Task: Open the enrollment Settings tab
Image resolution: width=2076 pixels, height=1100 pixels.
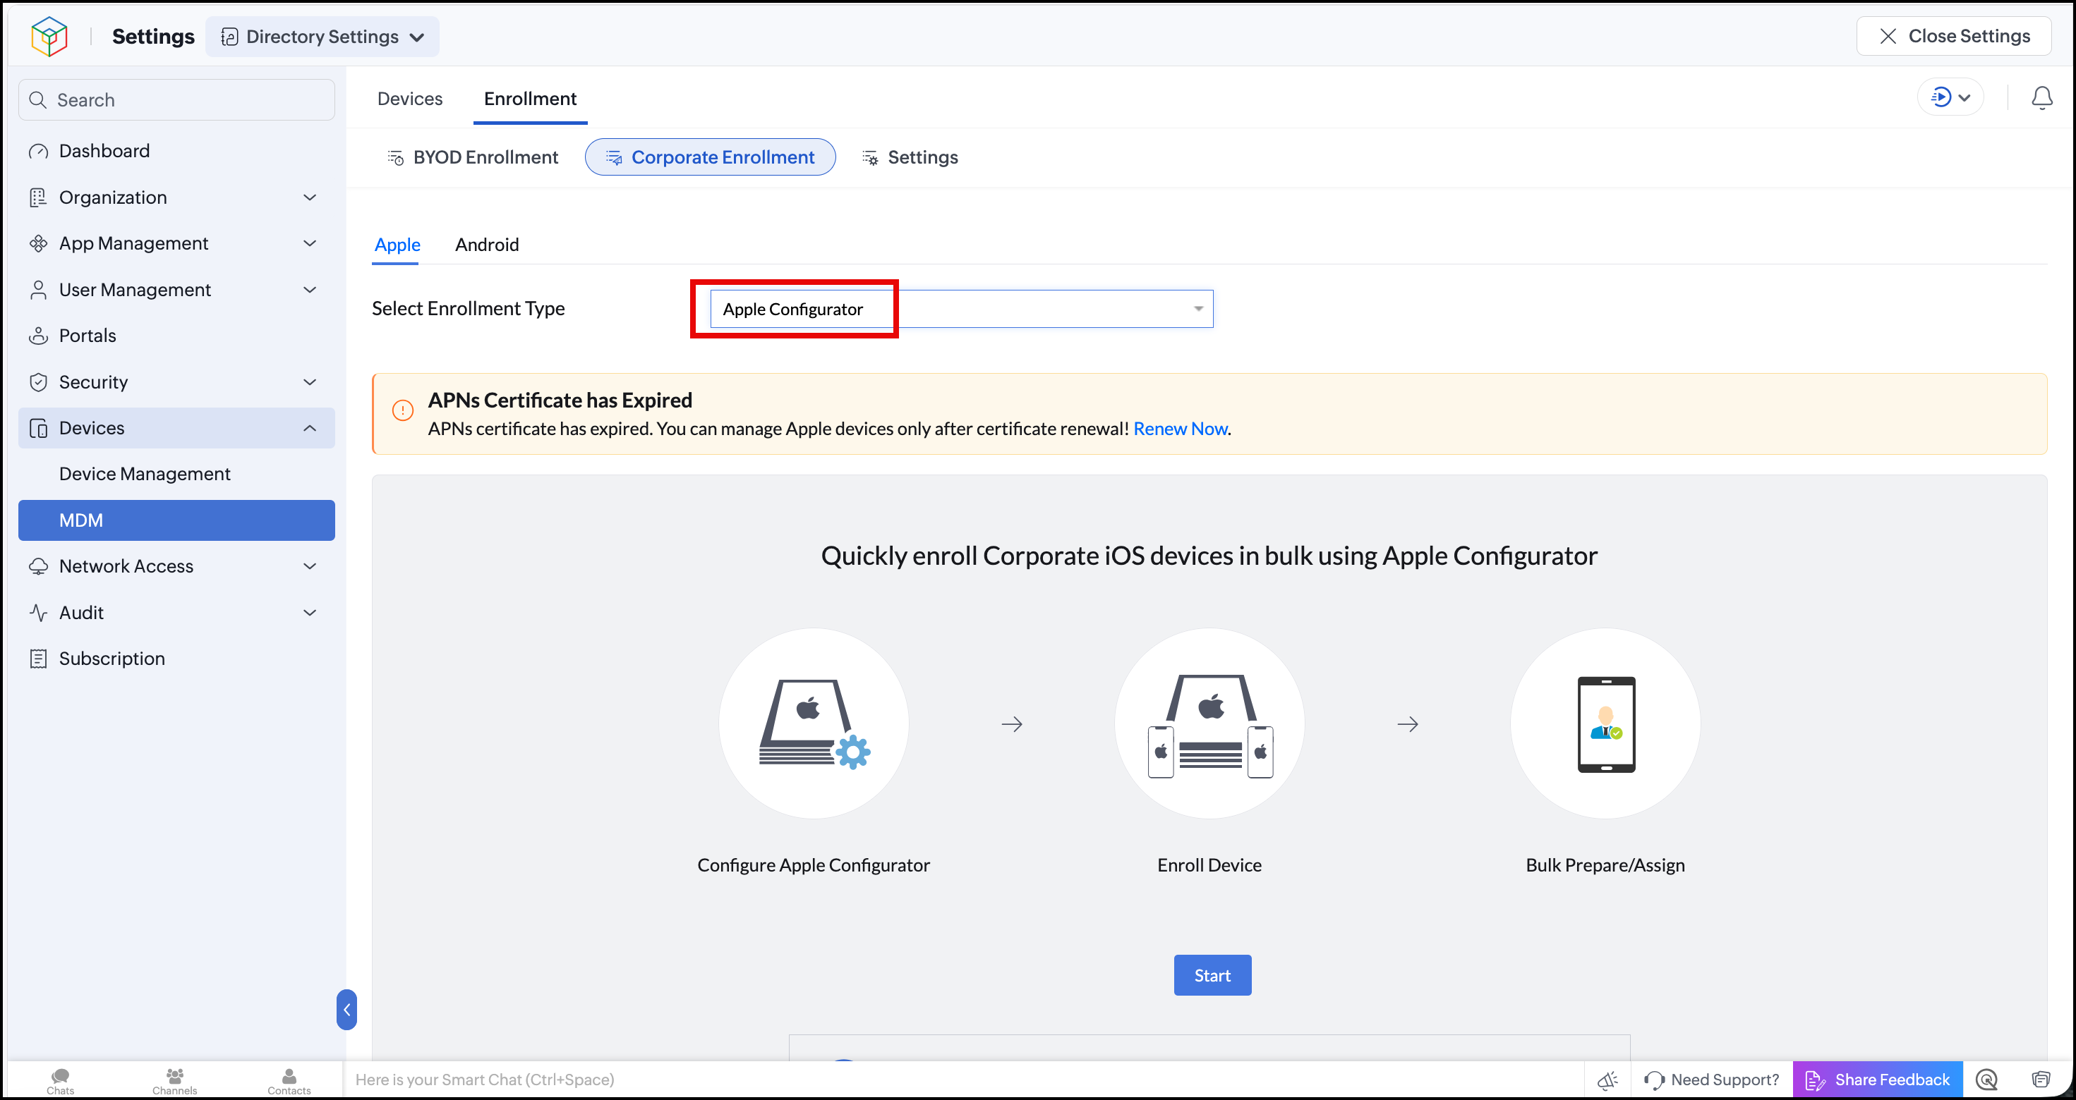Action: [911, 157]
